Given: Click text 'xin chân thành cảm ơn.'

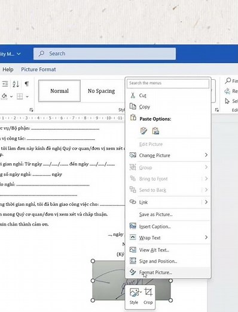Looking at the screenshot, I should (x=24, y=224).
